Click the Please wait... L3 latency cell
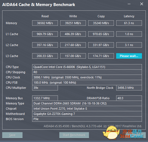 [129, 56]
